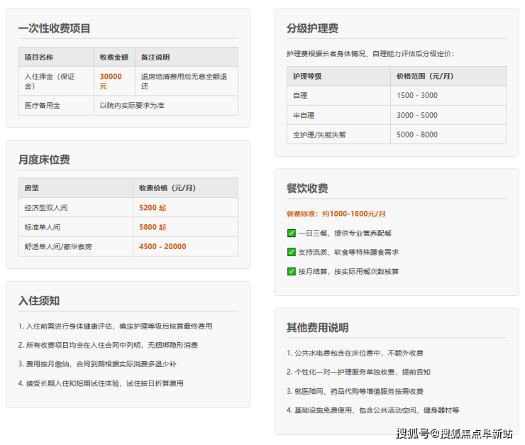Click the 护理费根据长者身体情况 description line

[370, 54]
